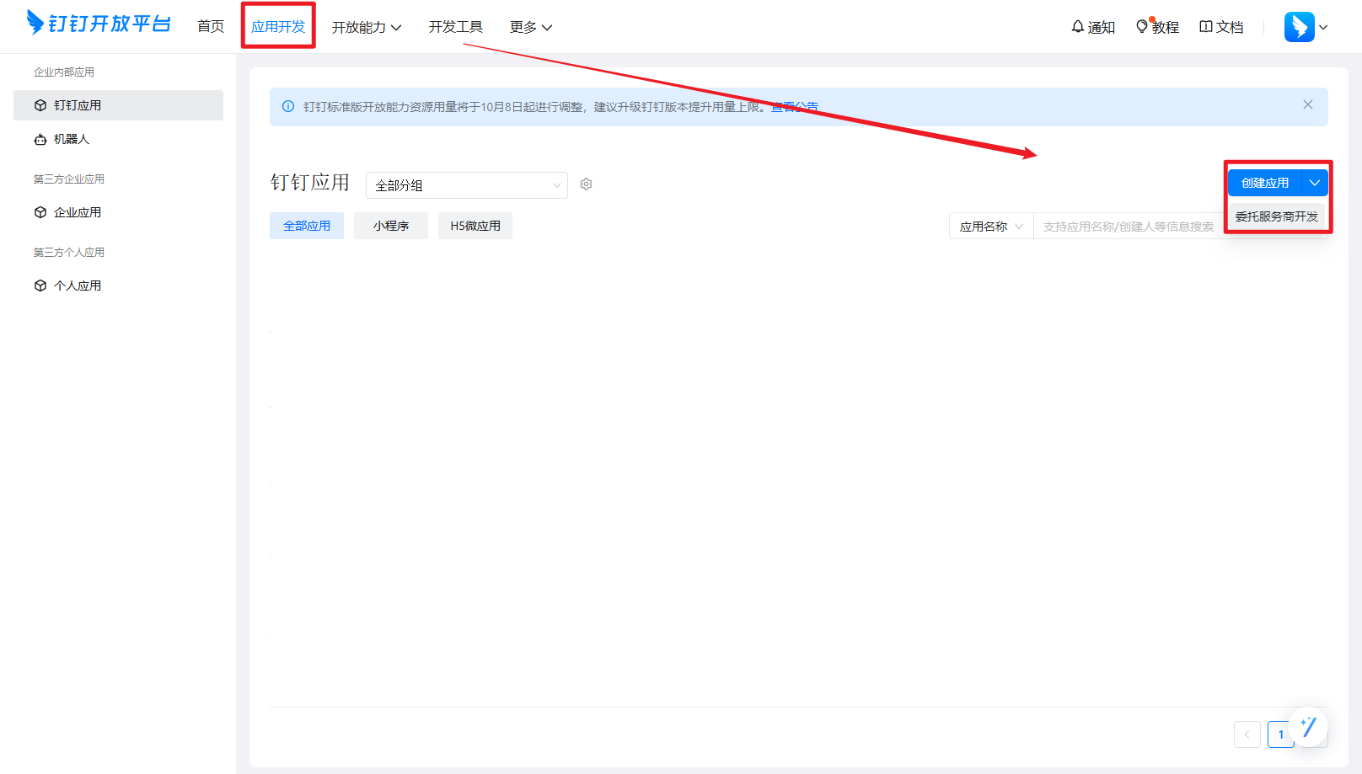Switch to the H5微应用 tab
1362x774 pixels.
[x=475, y=226]
